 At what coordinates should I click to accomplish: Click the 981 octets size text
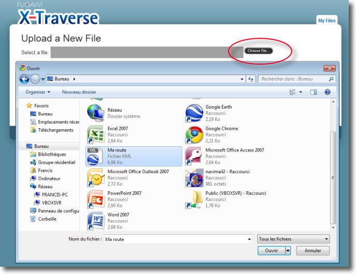(216, 184)
